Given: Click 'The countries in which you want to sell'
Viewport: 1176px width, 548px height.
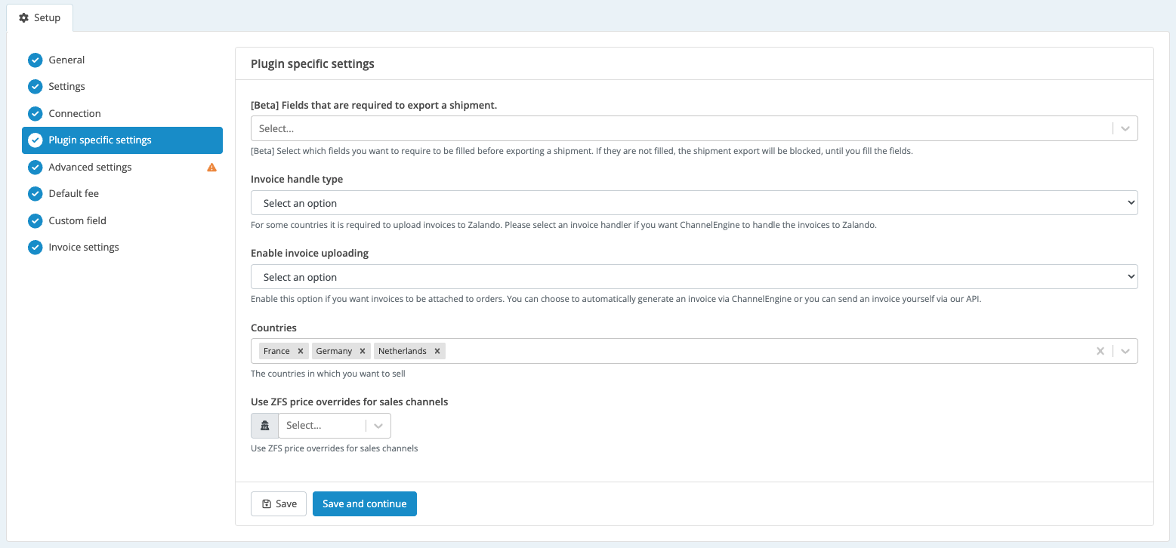Looking at the screenshot, I should click(329, 374).
